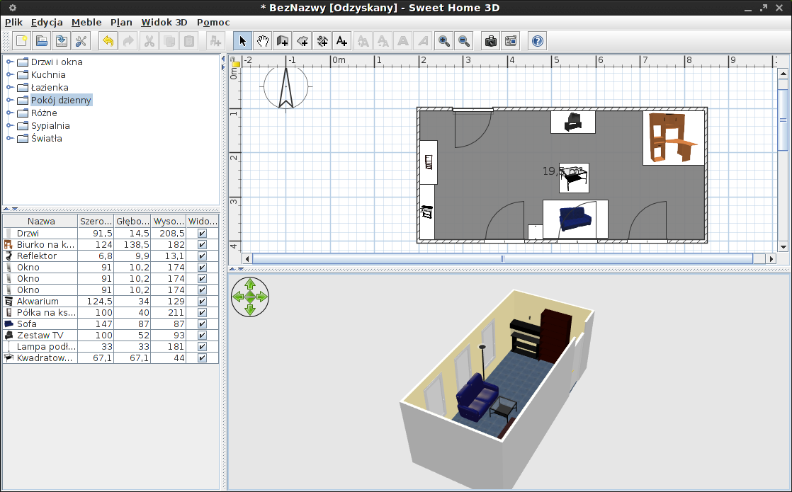The image size is (792, 492).
Task: Click the plan lock icon beside ruler
Action: click(235, 62)
